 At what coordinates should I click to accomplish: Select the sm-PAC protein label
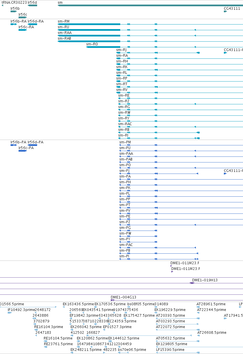click(126, 245)
